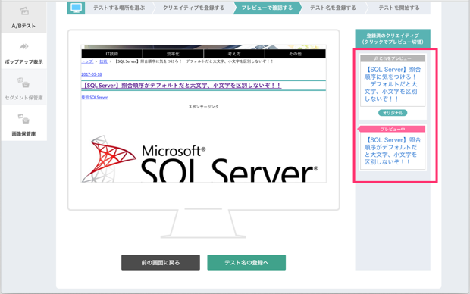Open the その他 menu in the preview
This screenshot has width=470, height=294.
tap(295, 54)
